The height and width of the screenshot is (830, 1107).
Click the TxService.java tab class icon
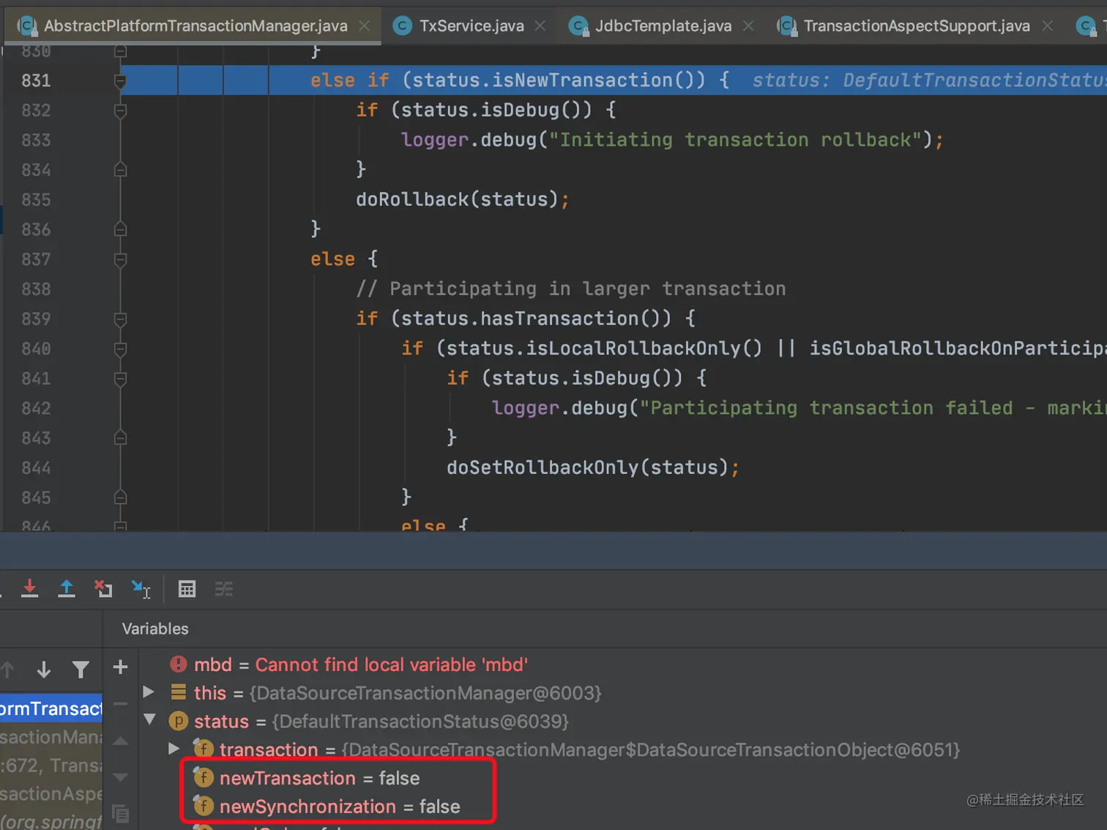[403, 26]
